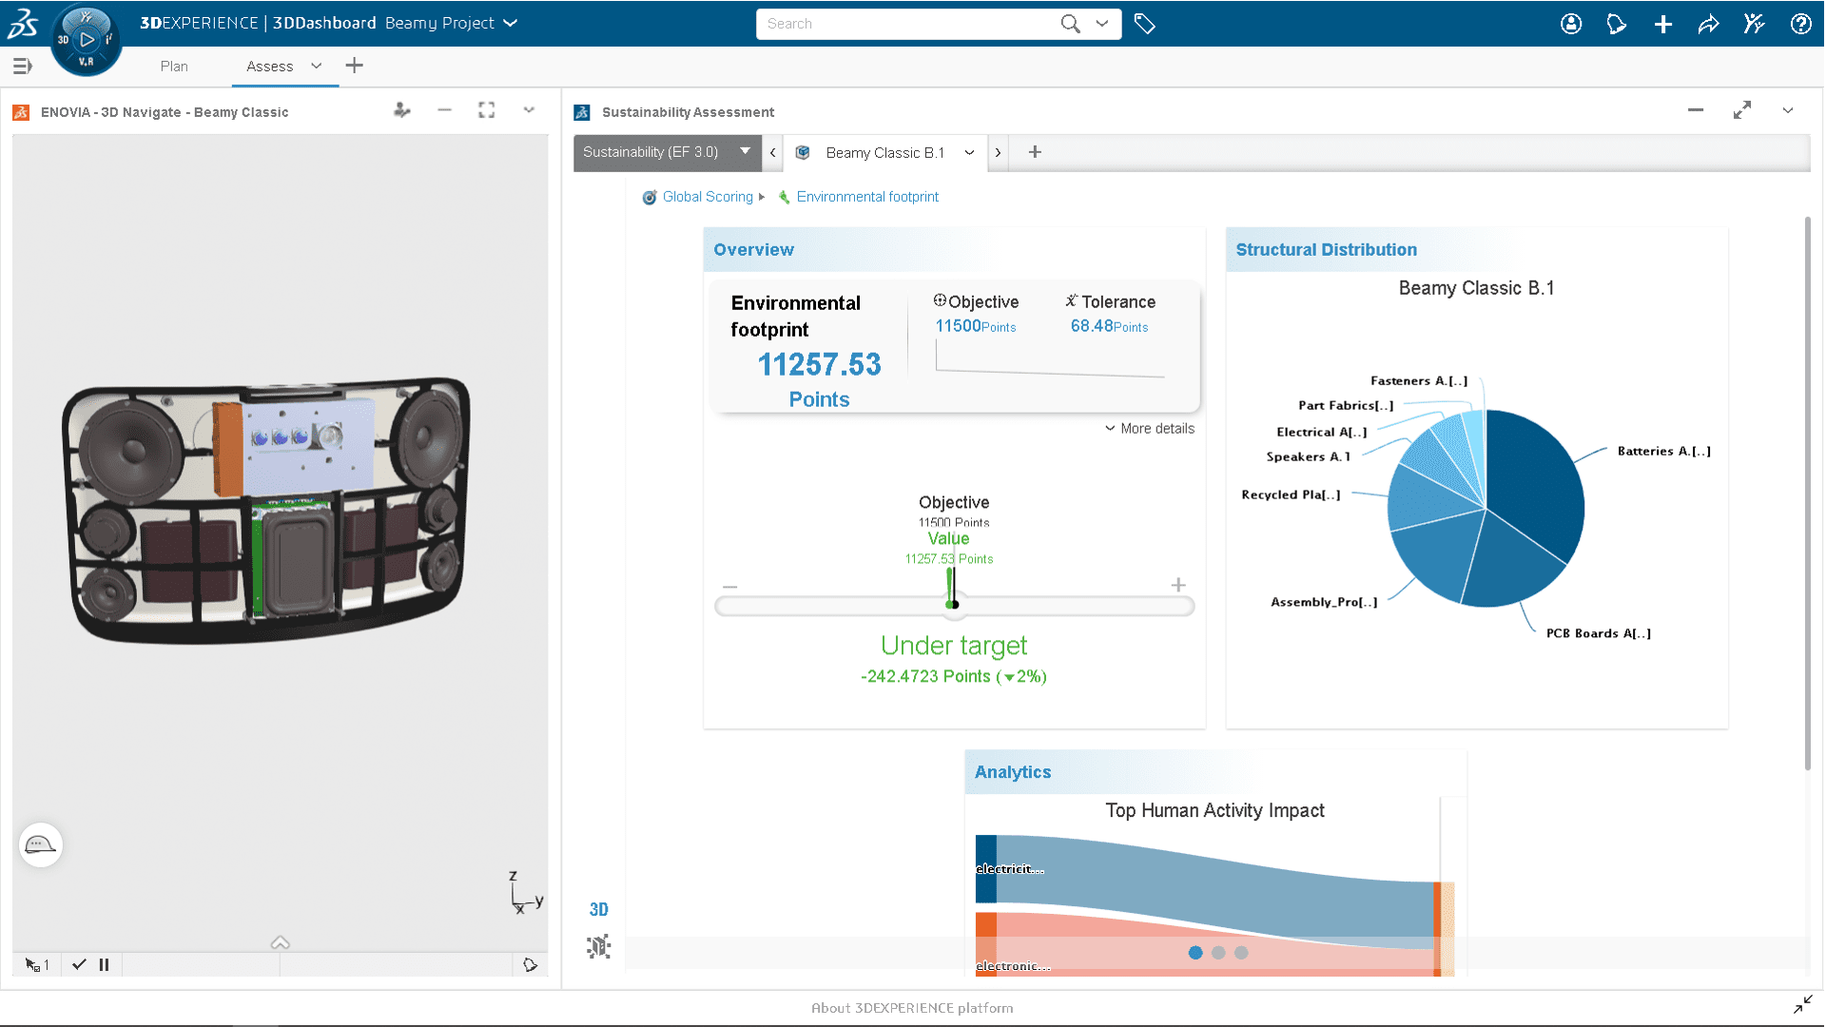Viewport: 1826px width, 1027px height.
Task: Click the Global Scoring breadcrumb link
Action: (x=706, y=197)
